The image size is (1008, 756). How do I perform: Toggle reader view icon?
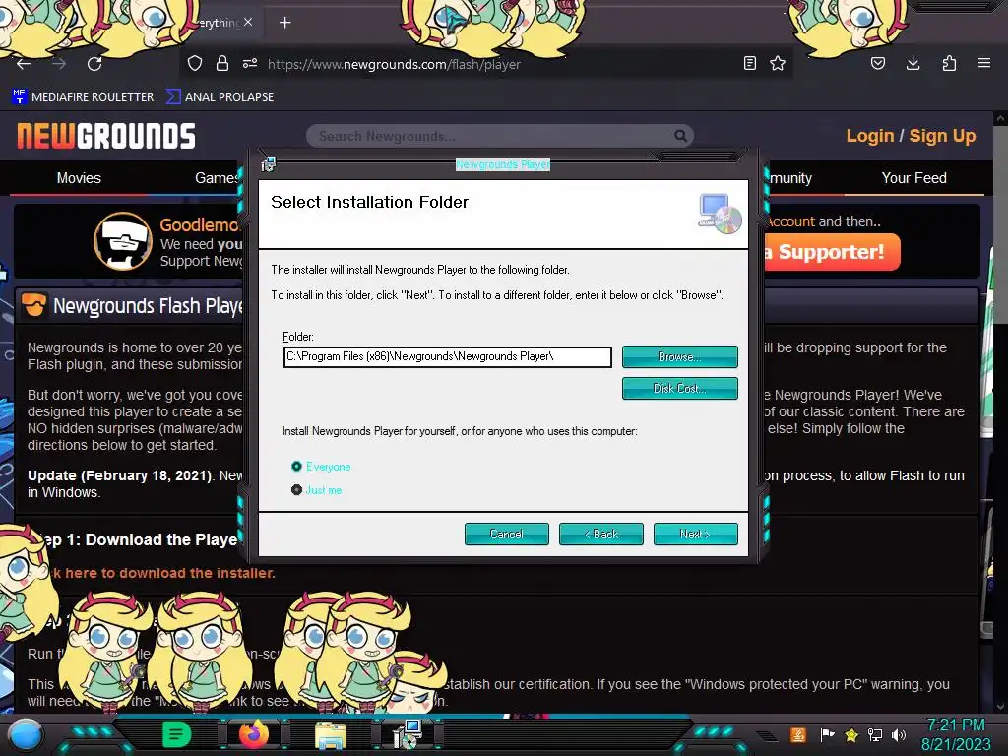749,63
